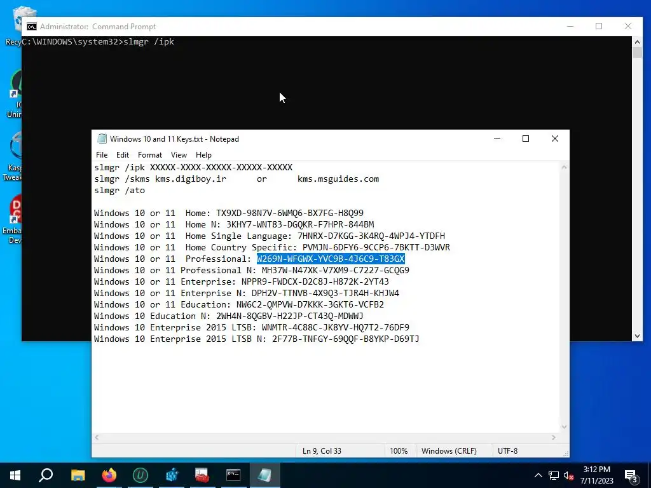
Task: Click 100% zoom status entry
Action: [399, 451]
